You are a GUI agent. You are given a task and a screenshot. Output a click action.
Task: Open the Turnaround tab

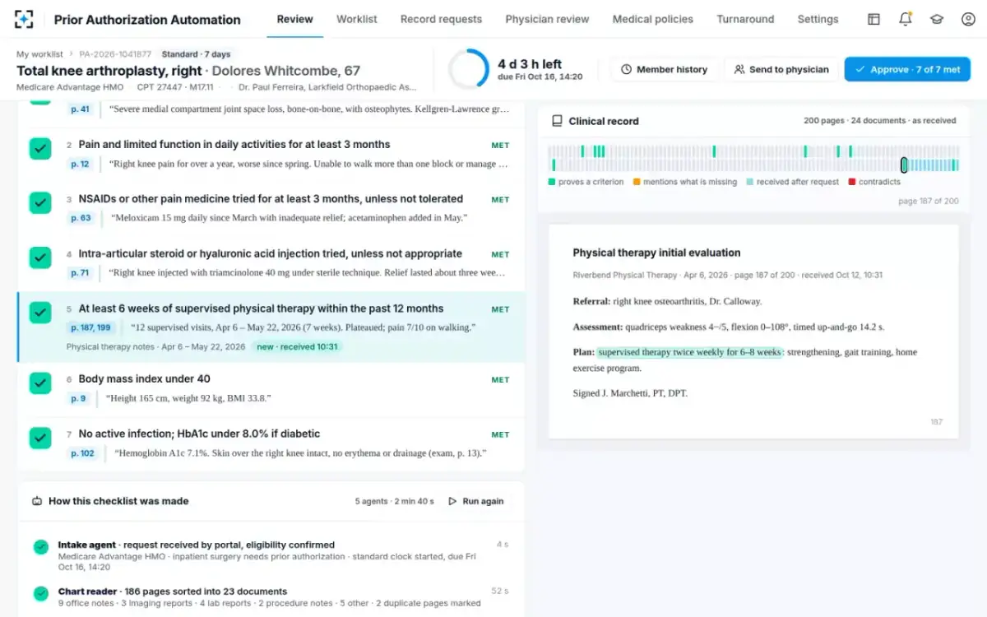click(745, 19)
